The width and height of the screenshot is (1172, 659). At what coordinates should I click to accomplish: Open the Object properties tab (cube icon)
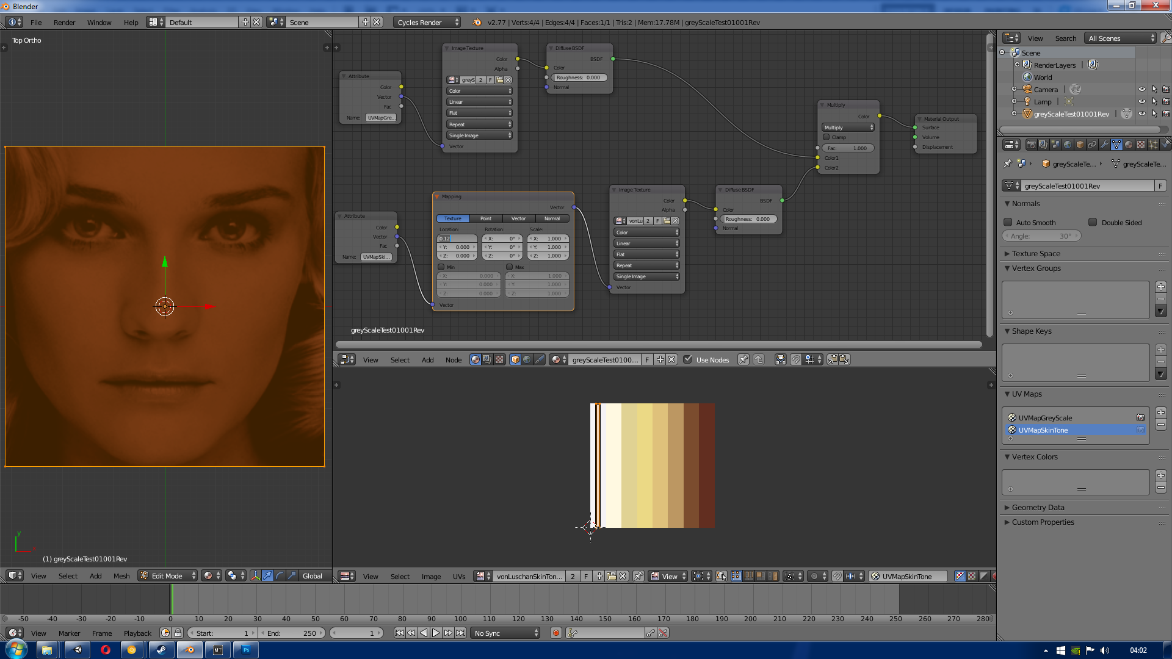coord(1080,145)
